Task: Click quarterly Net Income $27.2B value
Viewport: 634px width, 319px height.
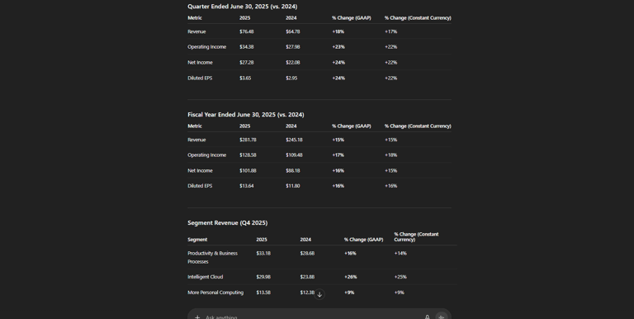Action: (247, 62)
